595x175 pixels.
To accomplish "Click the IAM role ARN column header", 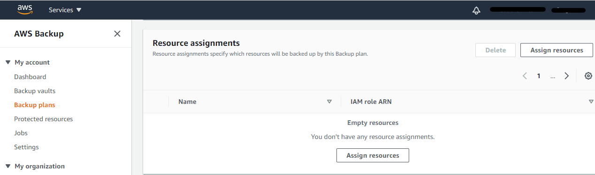I will point(371,102).
